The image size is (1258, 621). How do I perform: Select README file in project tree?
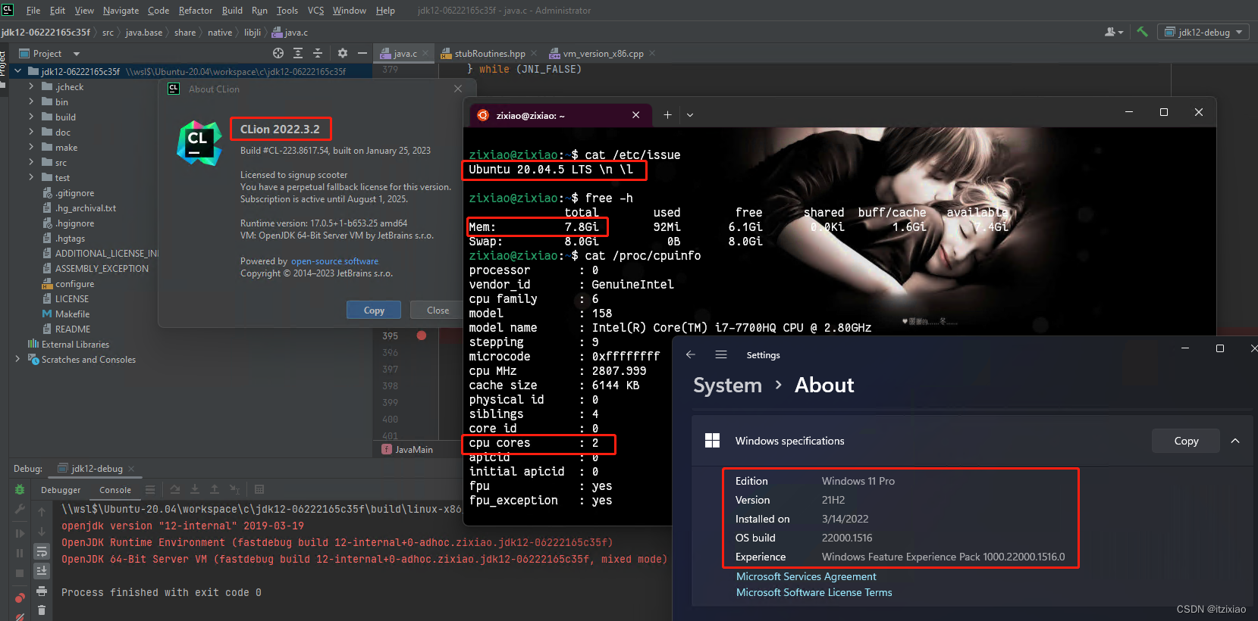tap(72, 329)
